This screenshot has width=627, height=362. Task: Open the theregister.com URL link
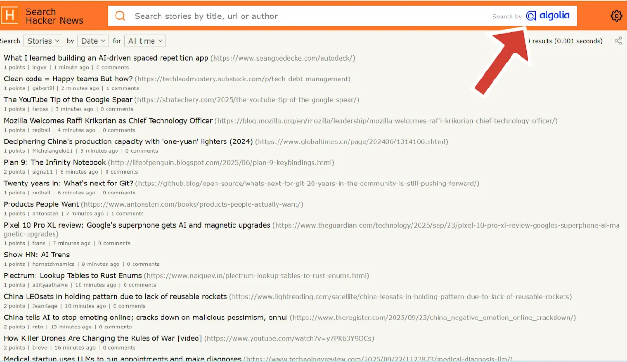[433, 318]
